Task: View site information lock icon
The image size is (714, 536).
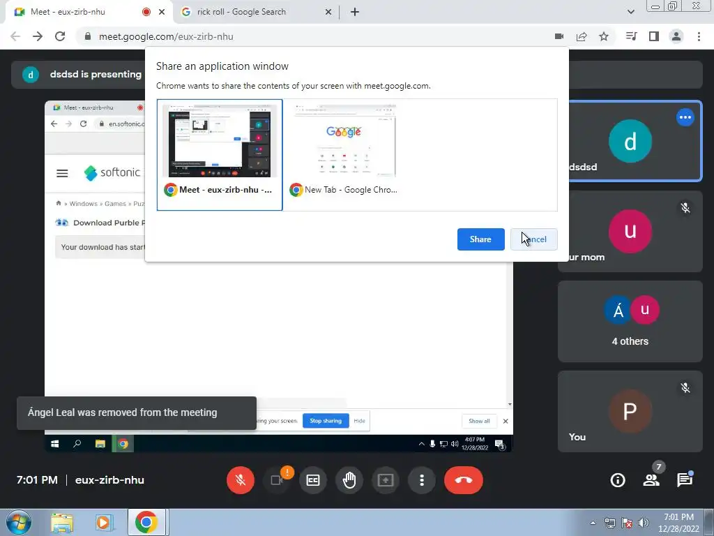Action: click(x=87, y=36)
